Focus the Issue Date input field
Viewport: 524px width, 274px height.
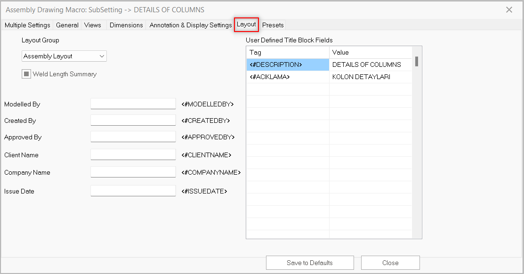pos(133,191)
